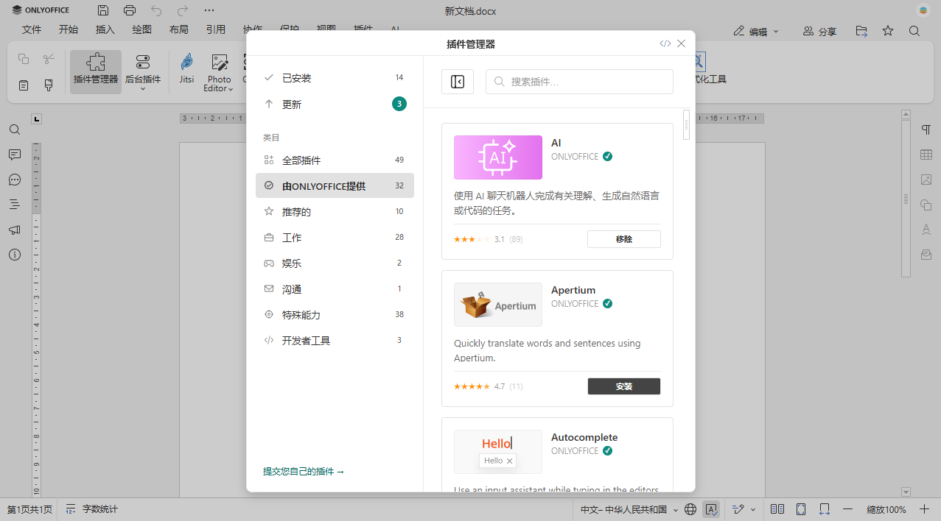
Task: Select 由ONLYOFFICE提供 category
Action: click(x=335, y=186)
